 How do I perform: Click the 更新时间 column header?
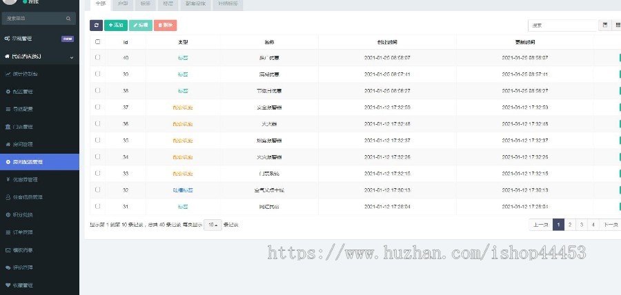pyautogui.click(x=525, y=42)
